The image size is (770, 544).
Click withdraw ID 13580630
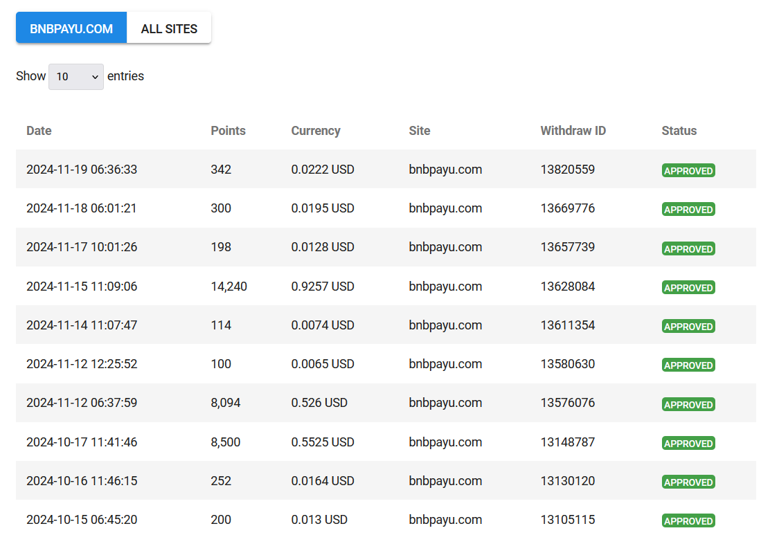click(568, 364)
